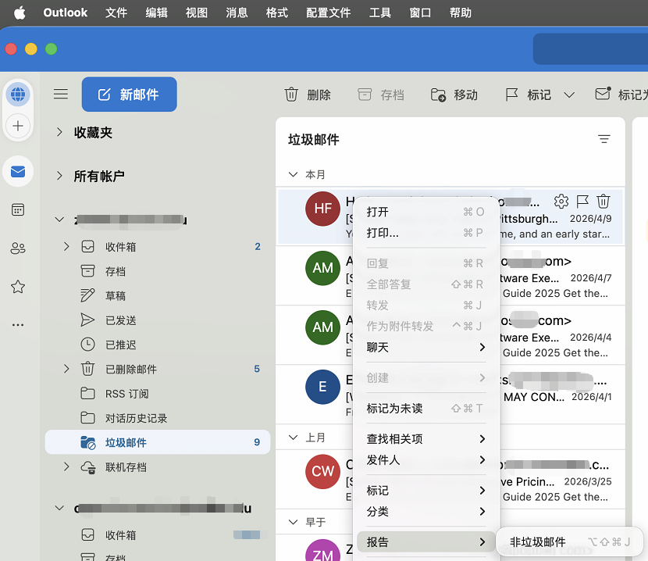Click 移动 in the toolbar
The image size is (648, 561).
(454, 95)
